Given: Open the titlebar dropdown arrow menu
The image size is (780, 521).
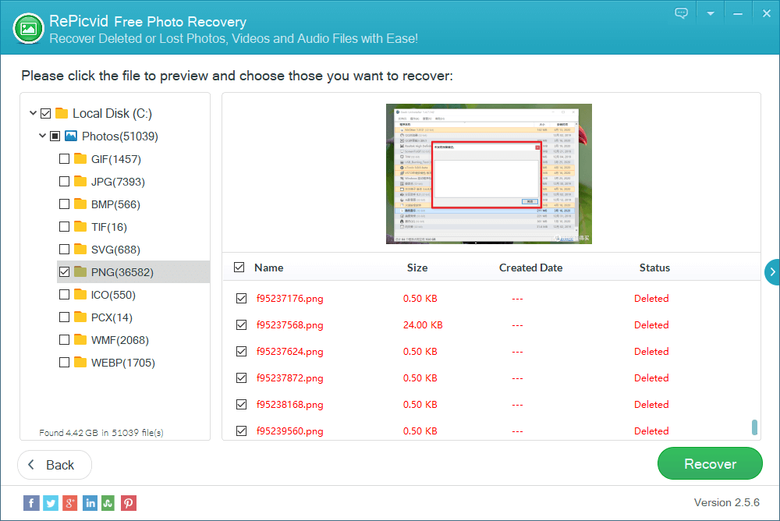Looking at the screenshot, I should (710, 12).
